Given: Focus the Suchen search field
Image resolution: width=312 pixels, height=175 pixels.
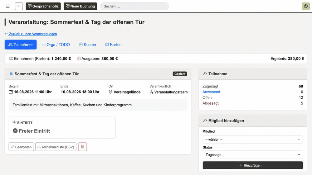Looking at the screenshot, I should [134, 6].
